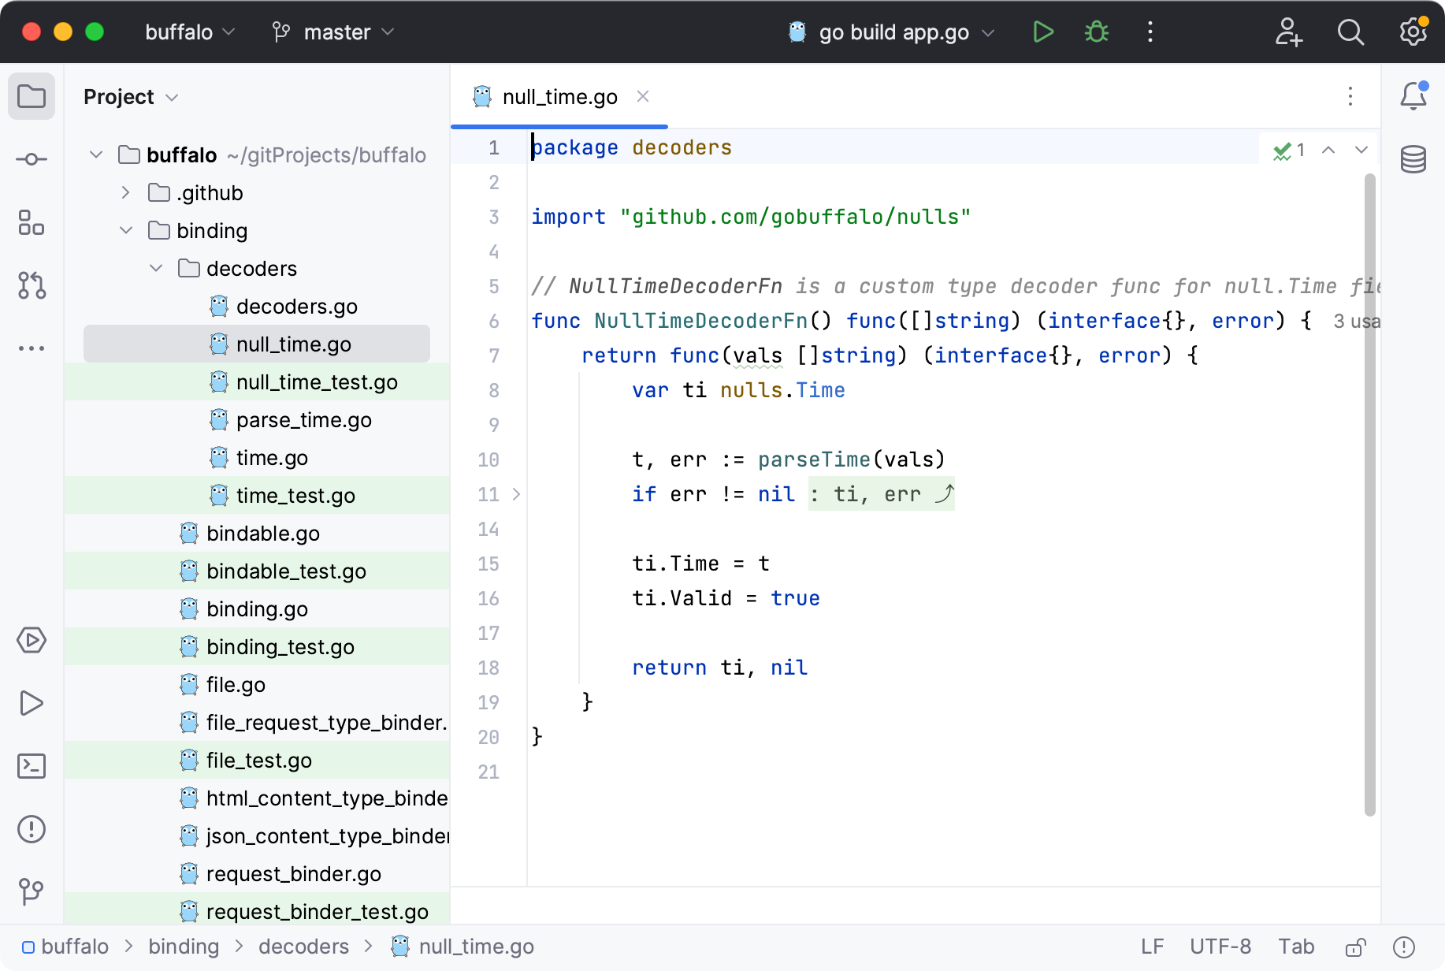This screenshot has width=1445, height=971.
Task: Expand the folded if block at line 11
Action: 516,494
